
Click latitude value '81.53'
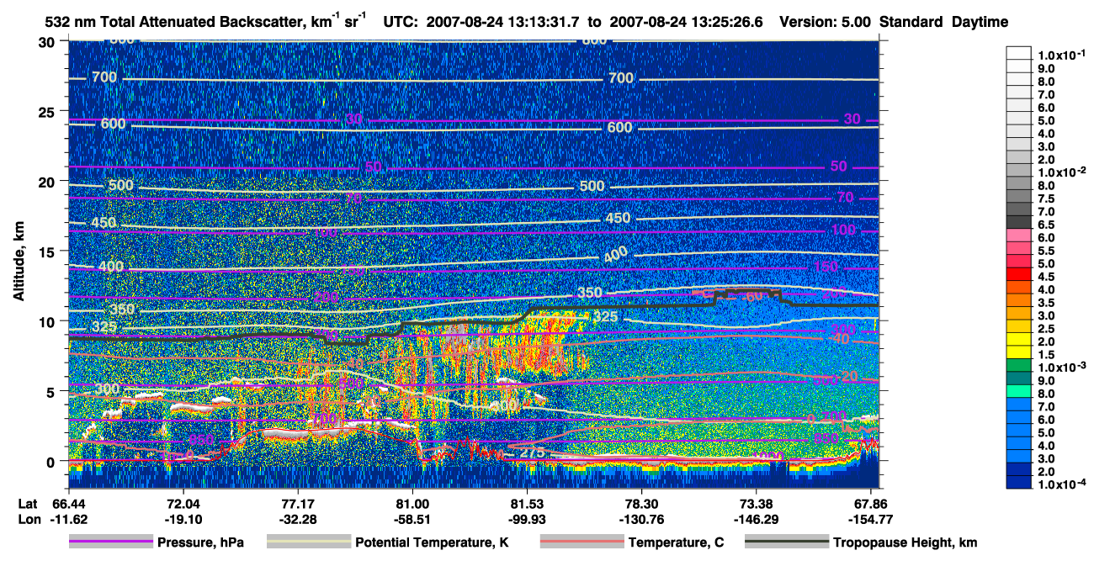point(527,504)
